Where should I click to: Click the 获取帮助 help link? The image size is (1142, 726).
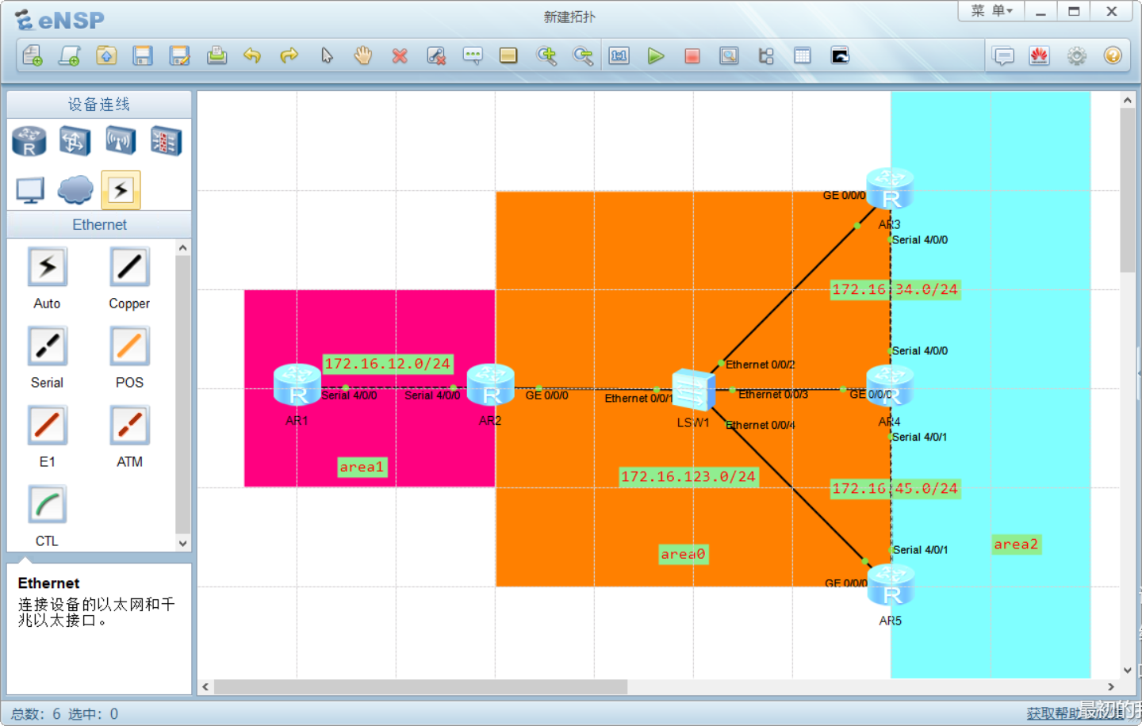tap(1053, 713)
